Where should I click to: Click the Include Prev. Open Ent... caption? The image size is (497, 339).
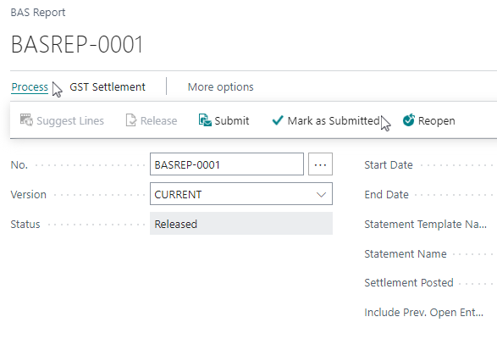point(424,313)
